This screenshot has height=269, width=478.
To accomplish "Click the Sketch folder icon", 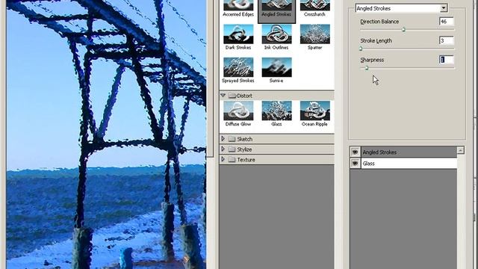I will (x=232, y=139).
